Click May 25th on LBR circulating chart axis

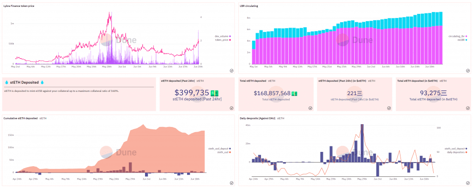[341, 66]
